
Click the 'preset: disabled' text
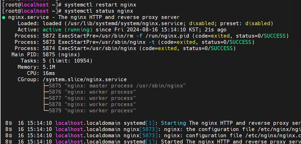click(x=245, y=23)
